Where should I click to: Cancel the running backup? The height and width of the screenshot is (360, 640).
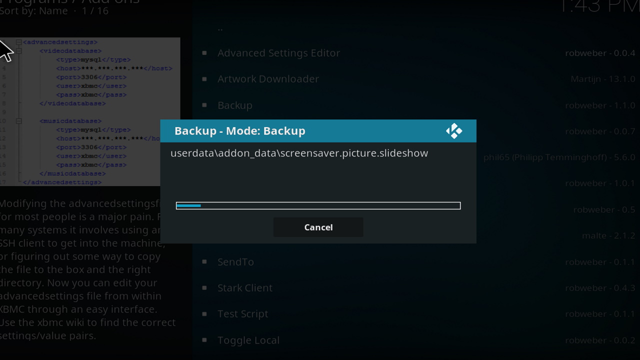tap(318, 227)
